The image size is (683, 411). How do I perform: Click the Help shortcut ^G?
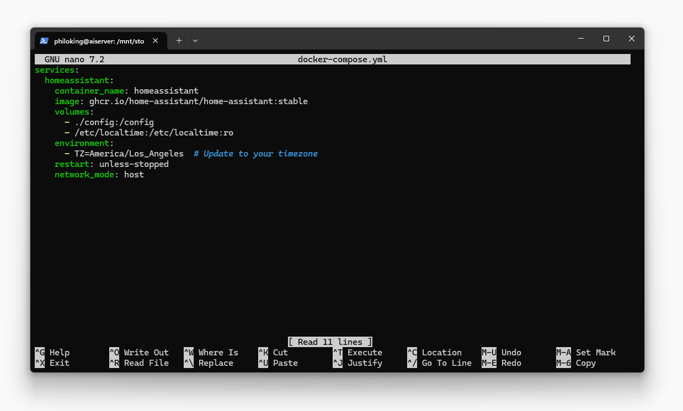point(54,352)
